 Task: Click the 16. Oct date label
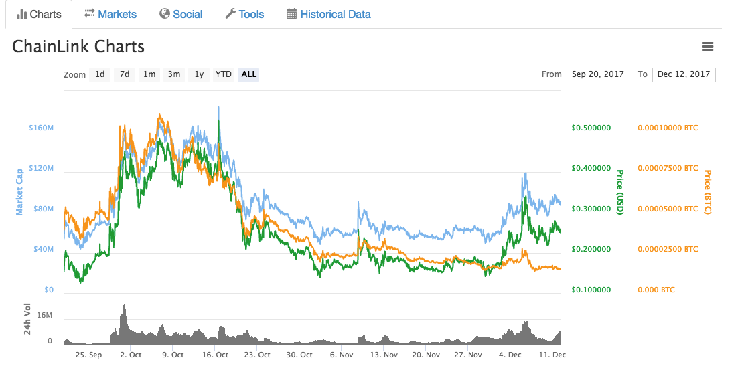click(215, 355)
